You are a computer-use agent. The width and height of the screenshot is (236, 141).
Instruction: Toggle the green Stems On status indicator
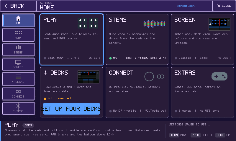click(x=110, y=58)
